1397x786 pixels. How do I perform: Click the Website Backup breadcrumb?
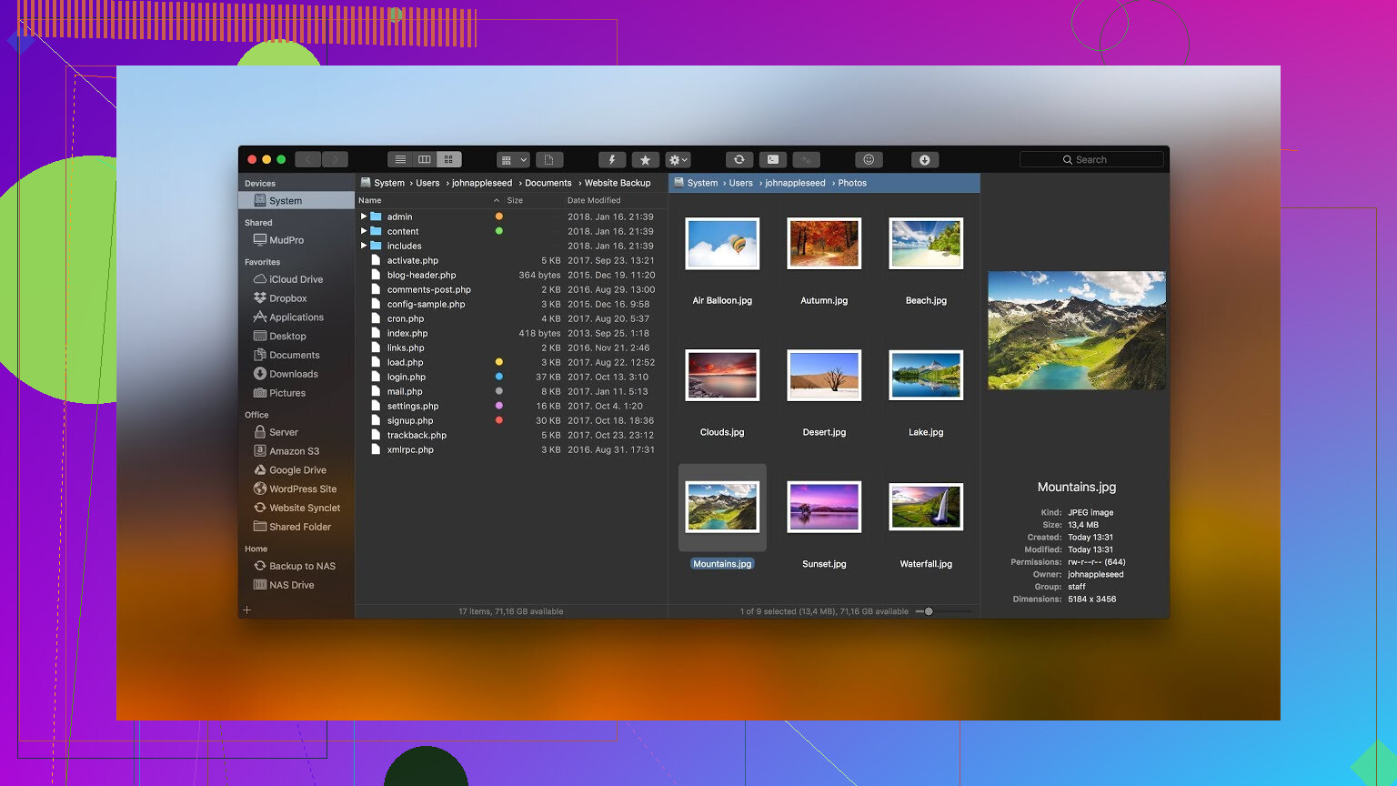click(x=618, y=183)
